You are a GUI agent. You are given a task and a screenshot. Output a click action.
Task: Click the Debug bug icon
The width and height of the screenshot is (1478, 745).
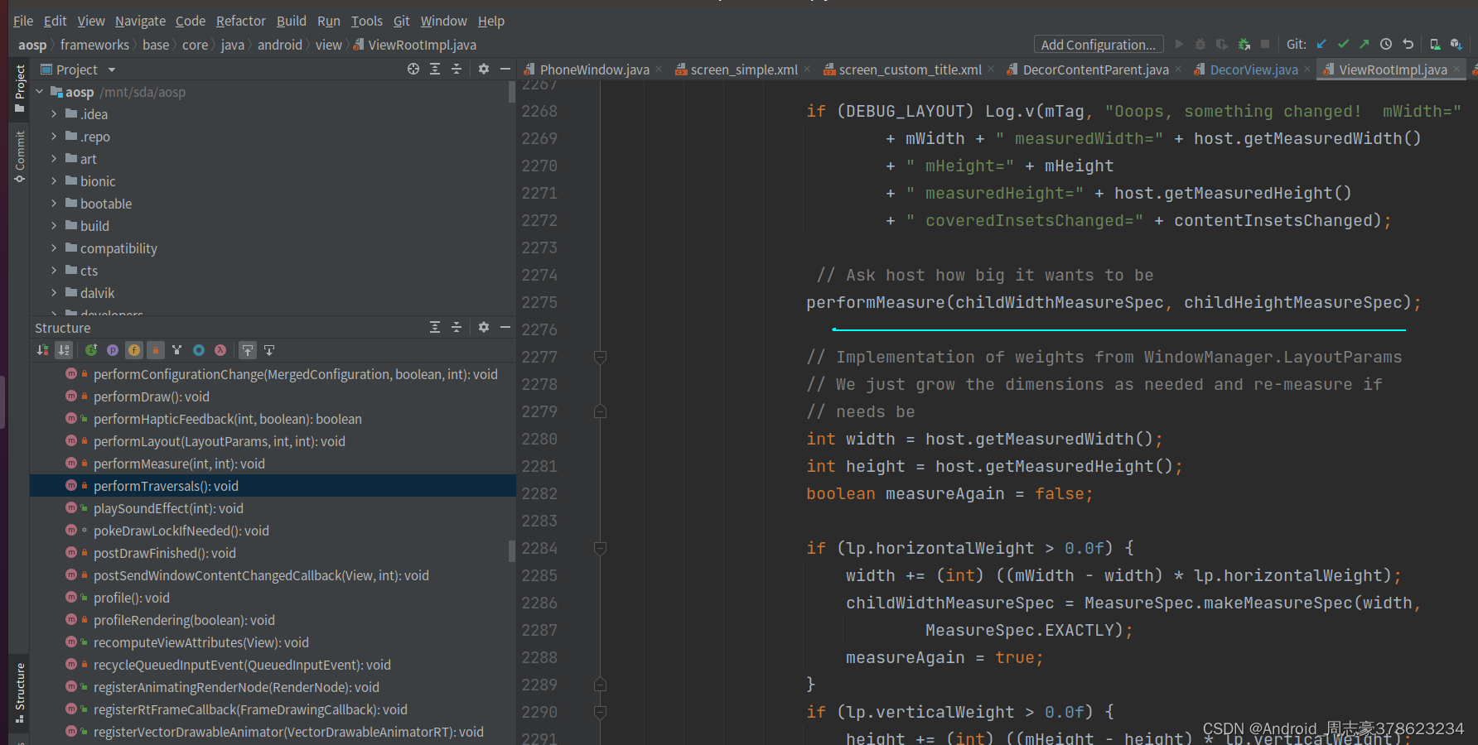[1200, 45]
